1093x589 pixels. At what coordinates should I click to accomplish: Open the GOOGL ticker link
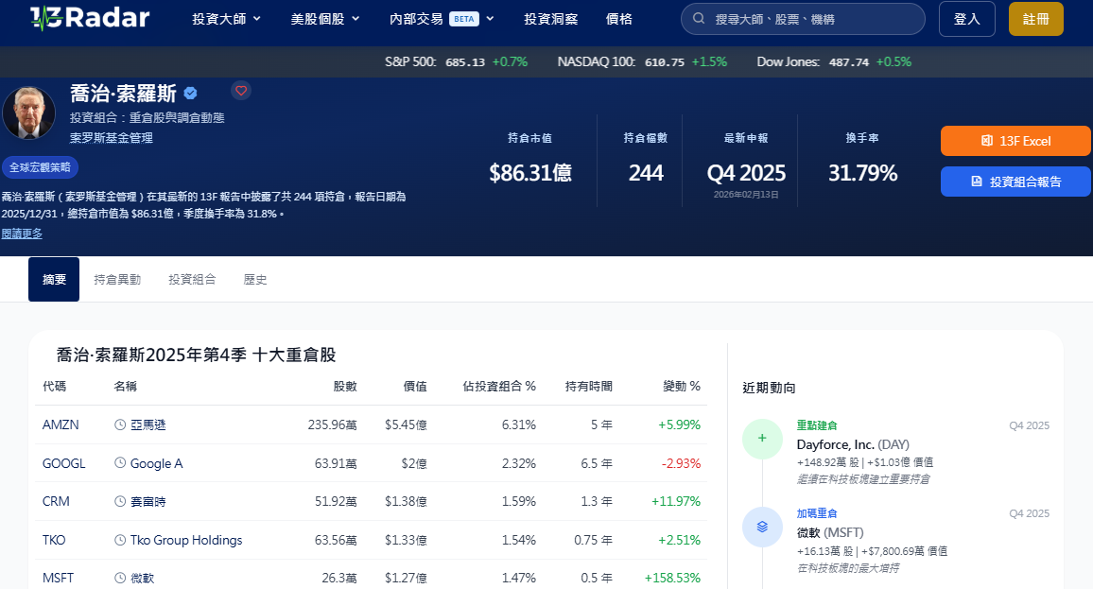[x=63, y=463]
